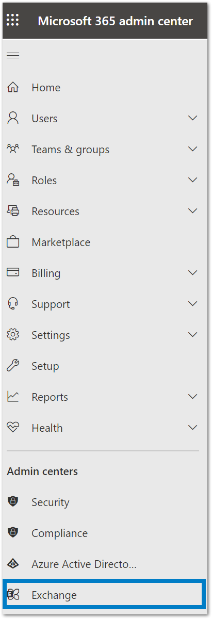Screen dimensions: 212x619
Task: Click the Resources printer icon
Action: tap(13, 211)
